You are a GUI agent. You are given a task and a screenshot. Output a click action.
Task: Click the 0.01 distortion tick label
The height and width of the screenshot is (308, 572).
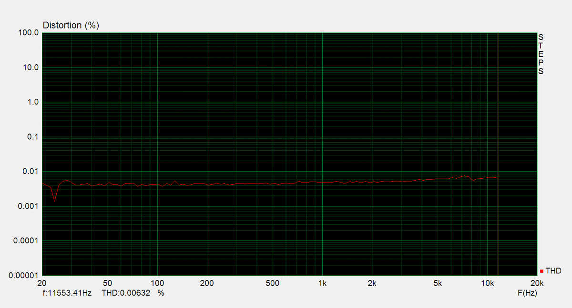31,172
